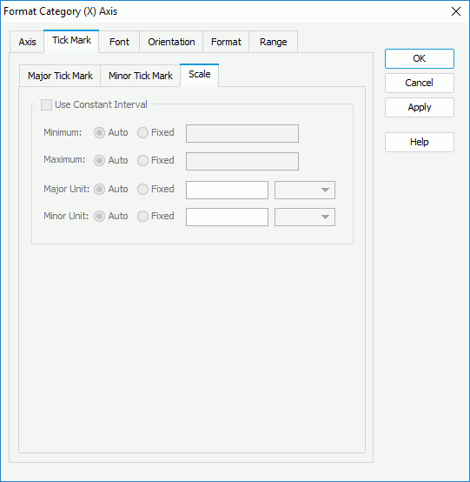
Task: Select the Scale sub-tab
Action: [200, 75]
